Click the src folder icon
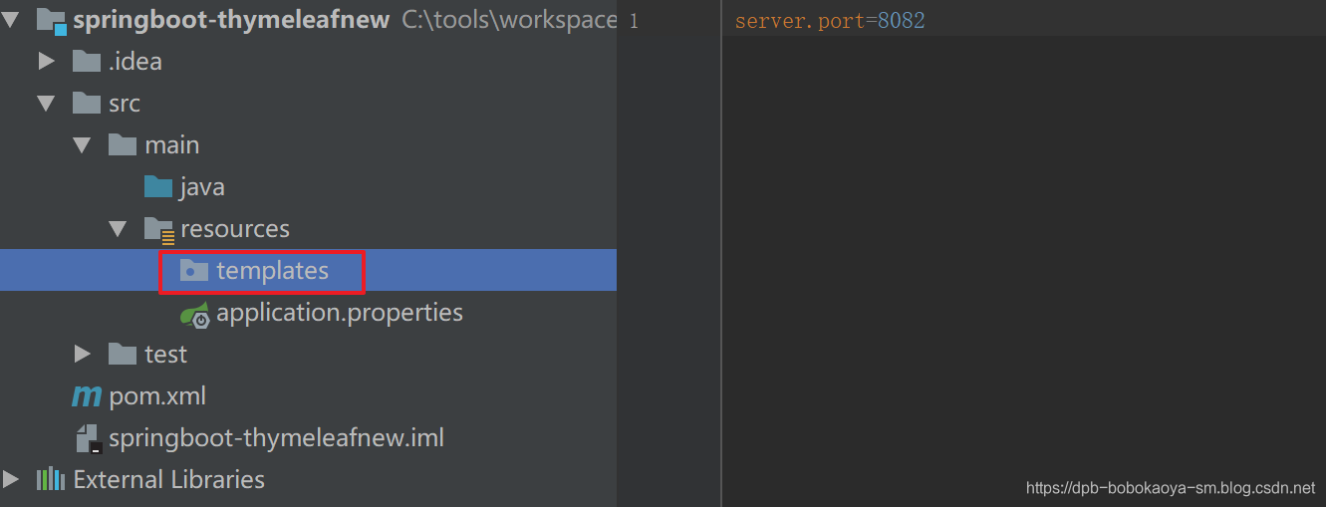Viewport: 1326px width, 507px height. click(x=87, y=104)
